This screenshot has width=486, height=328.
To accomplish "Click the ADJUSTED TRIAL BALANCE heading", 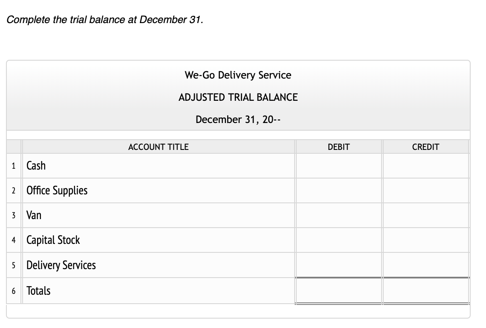I will click(238, 97).
